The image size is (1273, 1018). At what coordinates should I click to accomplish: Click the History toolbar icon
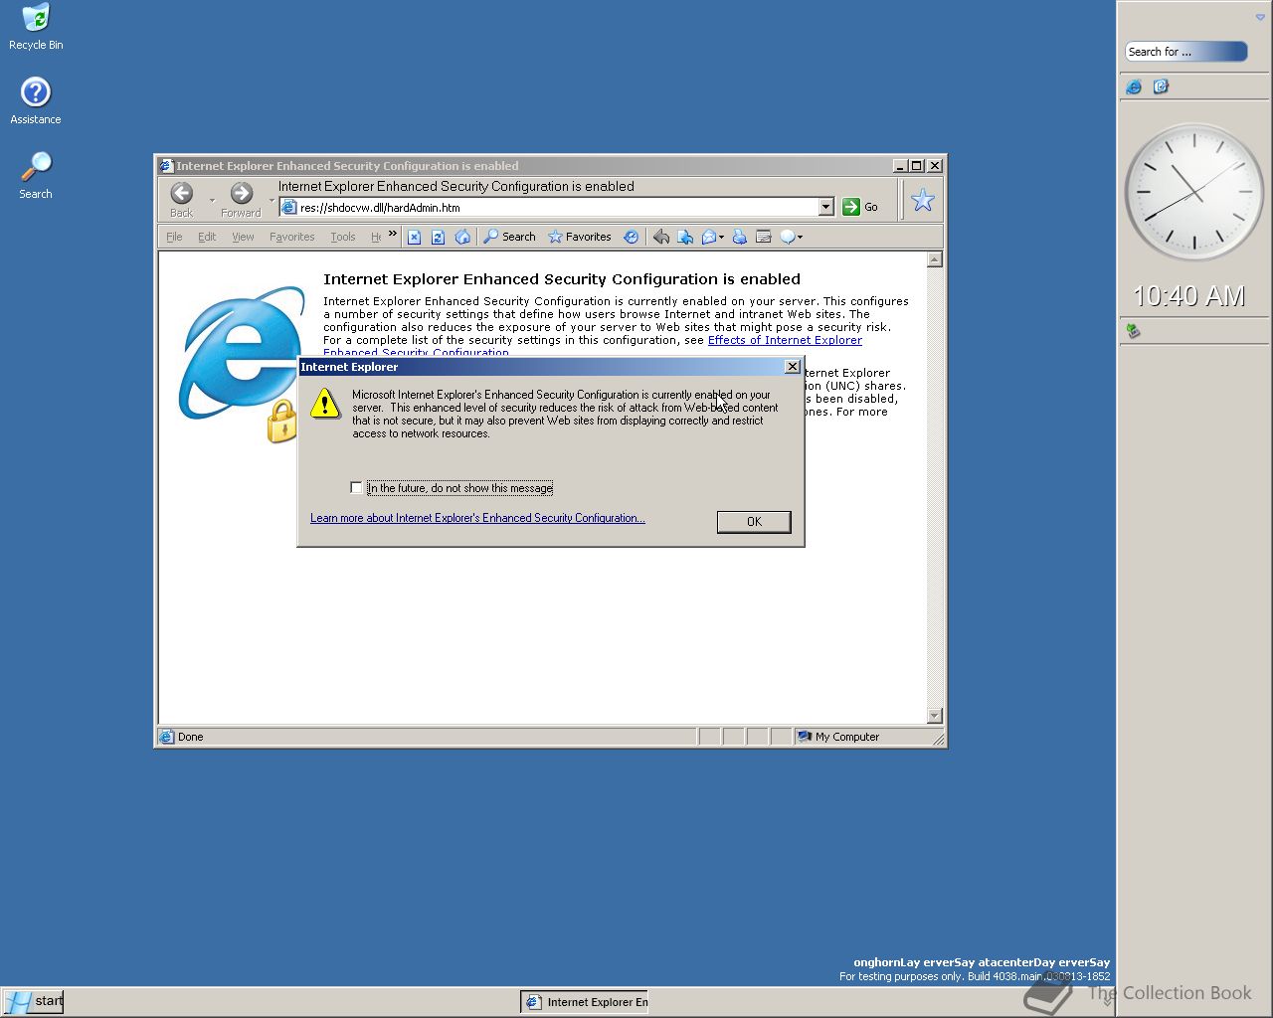tap(631, 237)
